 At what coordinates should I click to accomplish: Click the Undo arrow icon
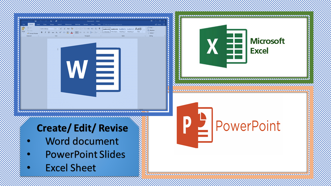click(41, 21)
